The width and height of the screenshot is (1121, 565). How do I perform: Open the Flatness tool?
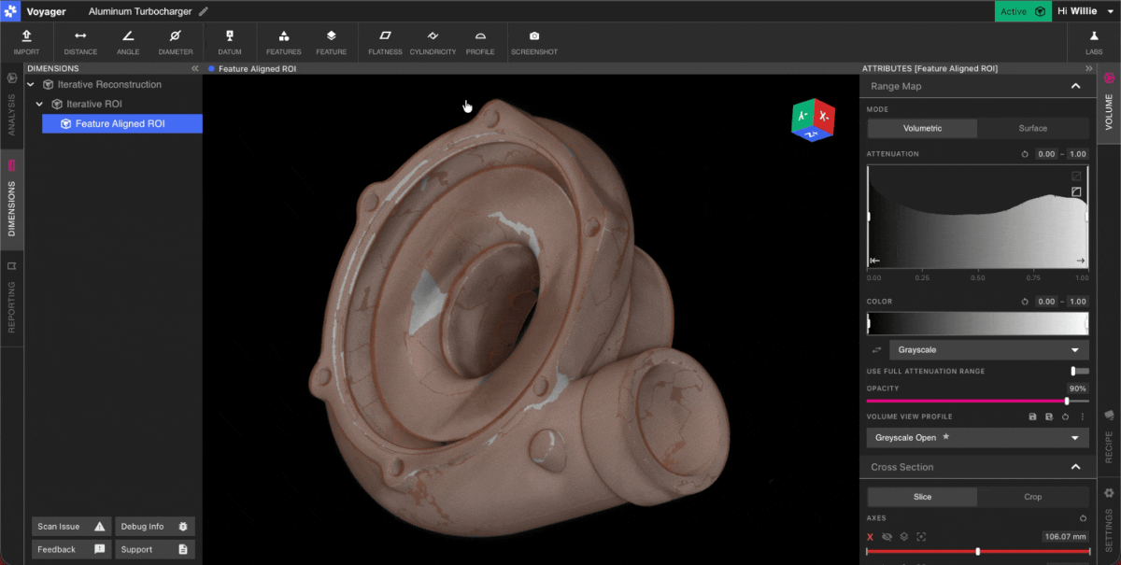coord(385,42)
